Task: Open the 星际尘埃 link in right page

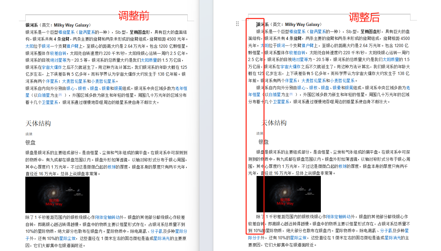Action: tap(298, 238)
